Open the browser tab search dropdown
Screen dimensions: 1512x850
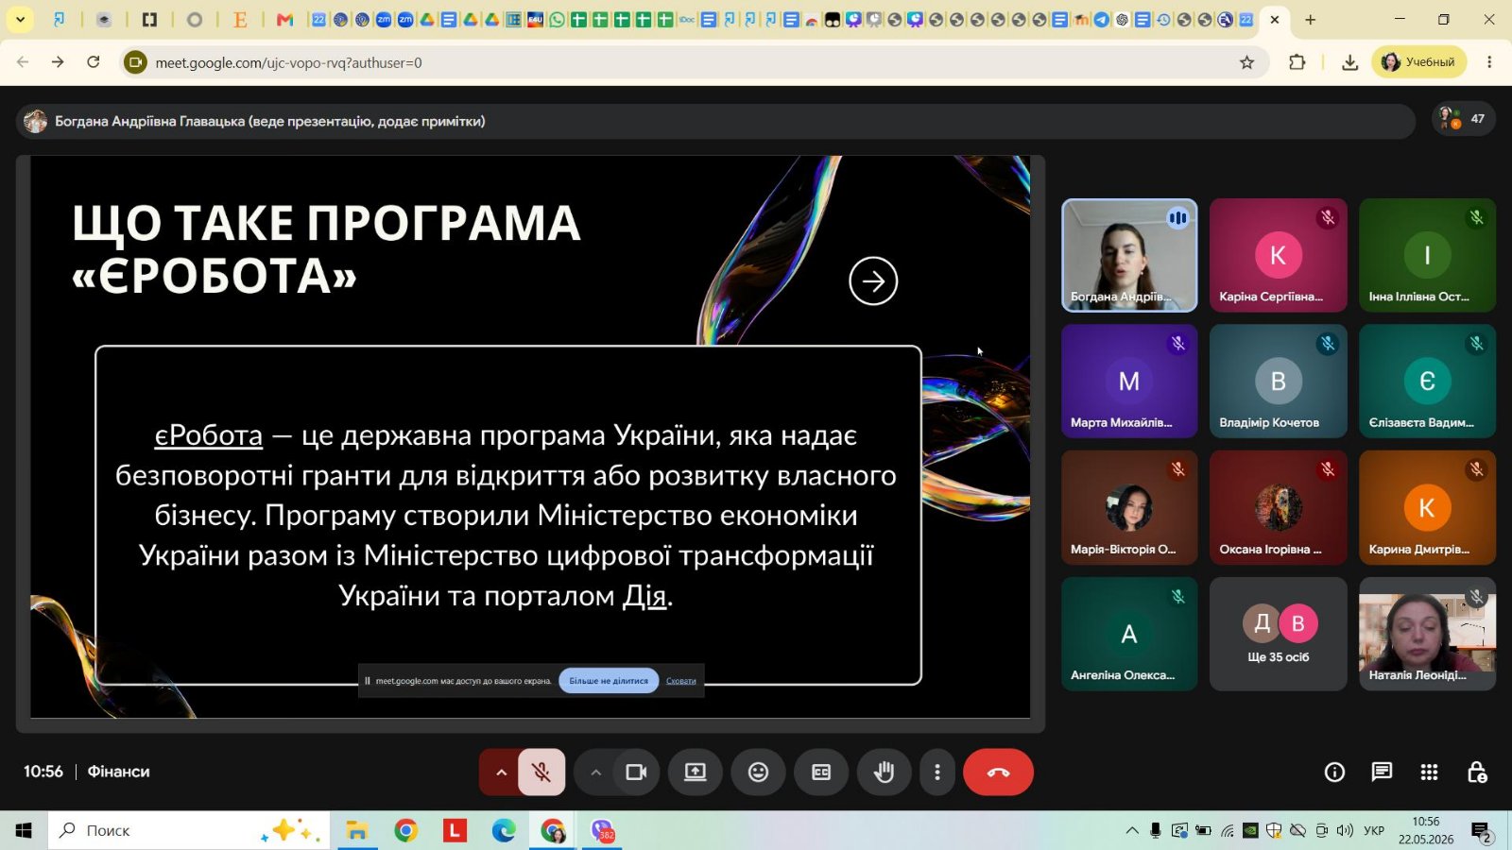[x=20, y=19]
